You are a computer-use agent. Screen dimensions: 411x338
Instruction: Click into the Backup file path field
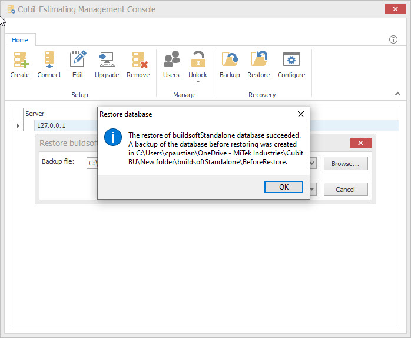click(x=92, y=163)
